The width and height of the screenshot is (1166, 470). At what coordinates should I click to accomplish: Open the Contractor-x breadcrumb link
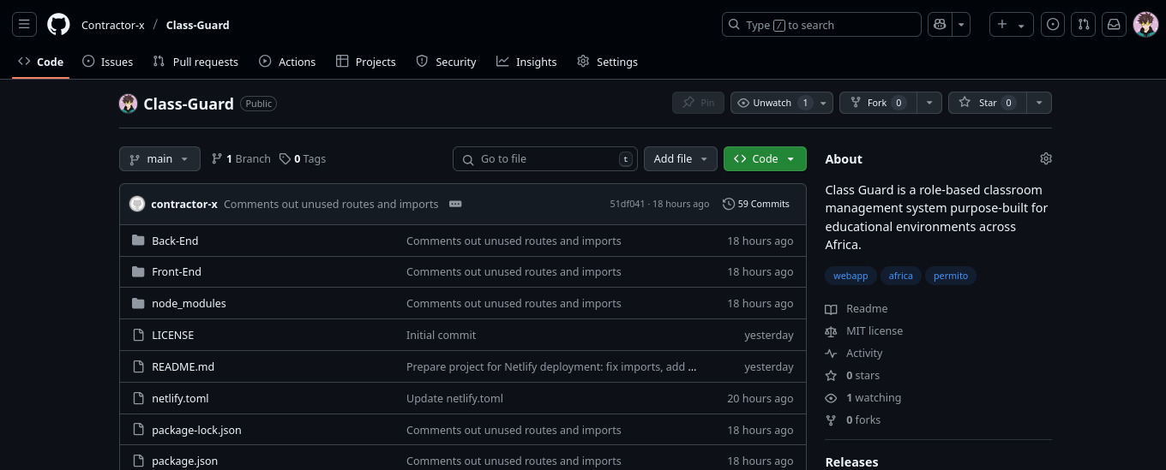coord(113,25)
